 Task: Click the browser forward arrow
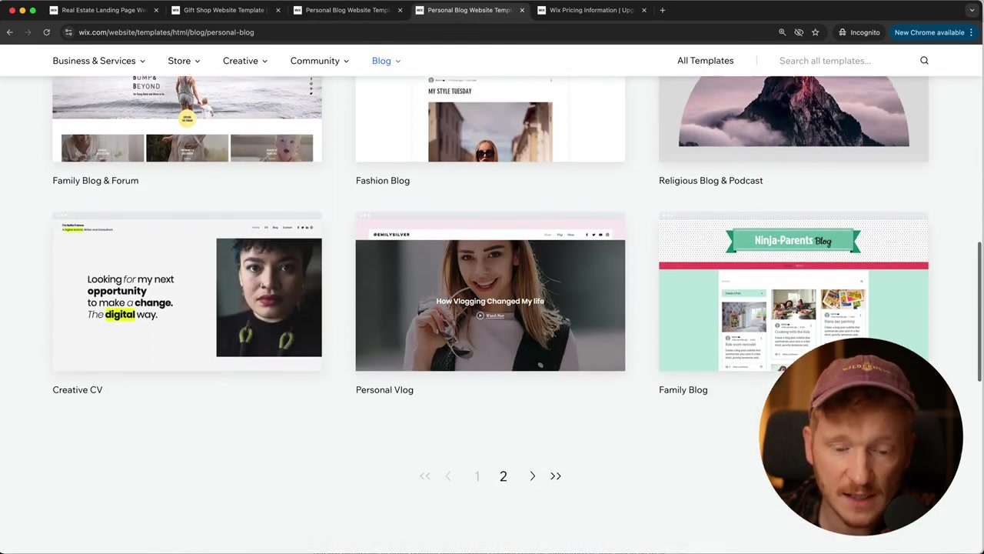[28, 32]
